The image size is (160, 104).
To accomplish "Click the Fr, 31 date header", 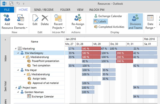I will [x=134, y=44].
